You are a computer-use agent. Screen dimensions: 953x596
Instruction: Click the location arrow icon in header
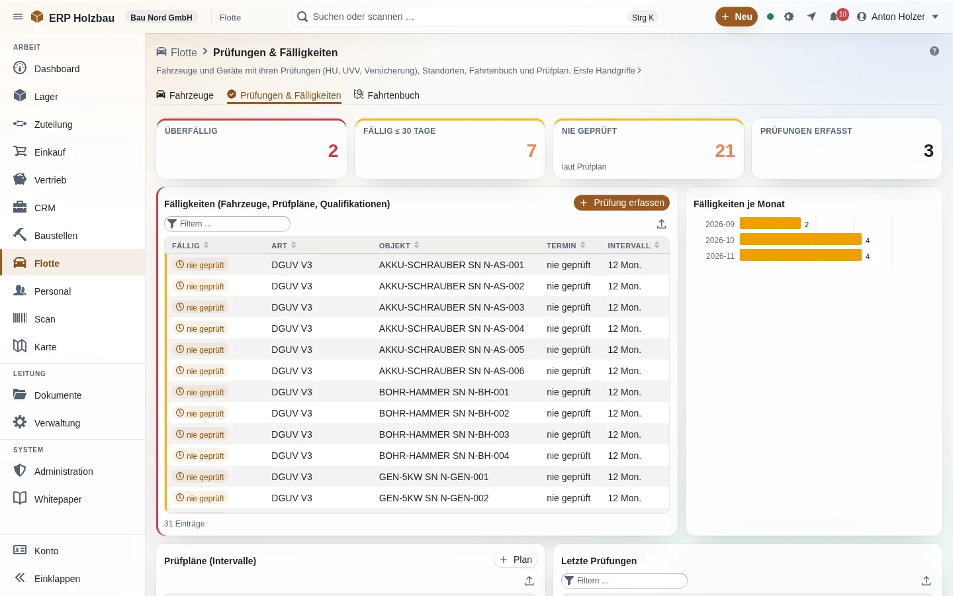tap(811, 17)
